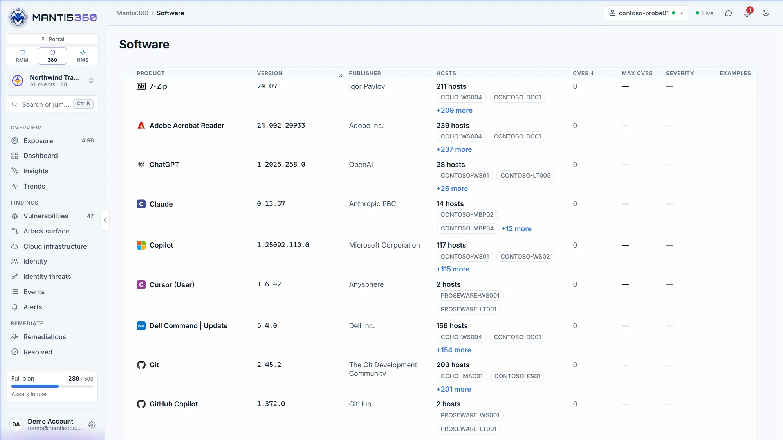Viewport: 783px width, 440px height.
Task: Show +209 more hosts for 7-Zip
Action: [455, 110]
